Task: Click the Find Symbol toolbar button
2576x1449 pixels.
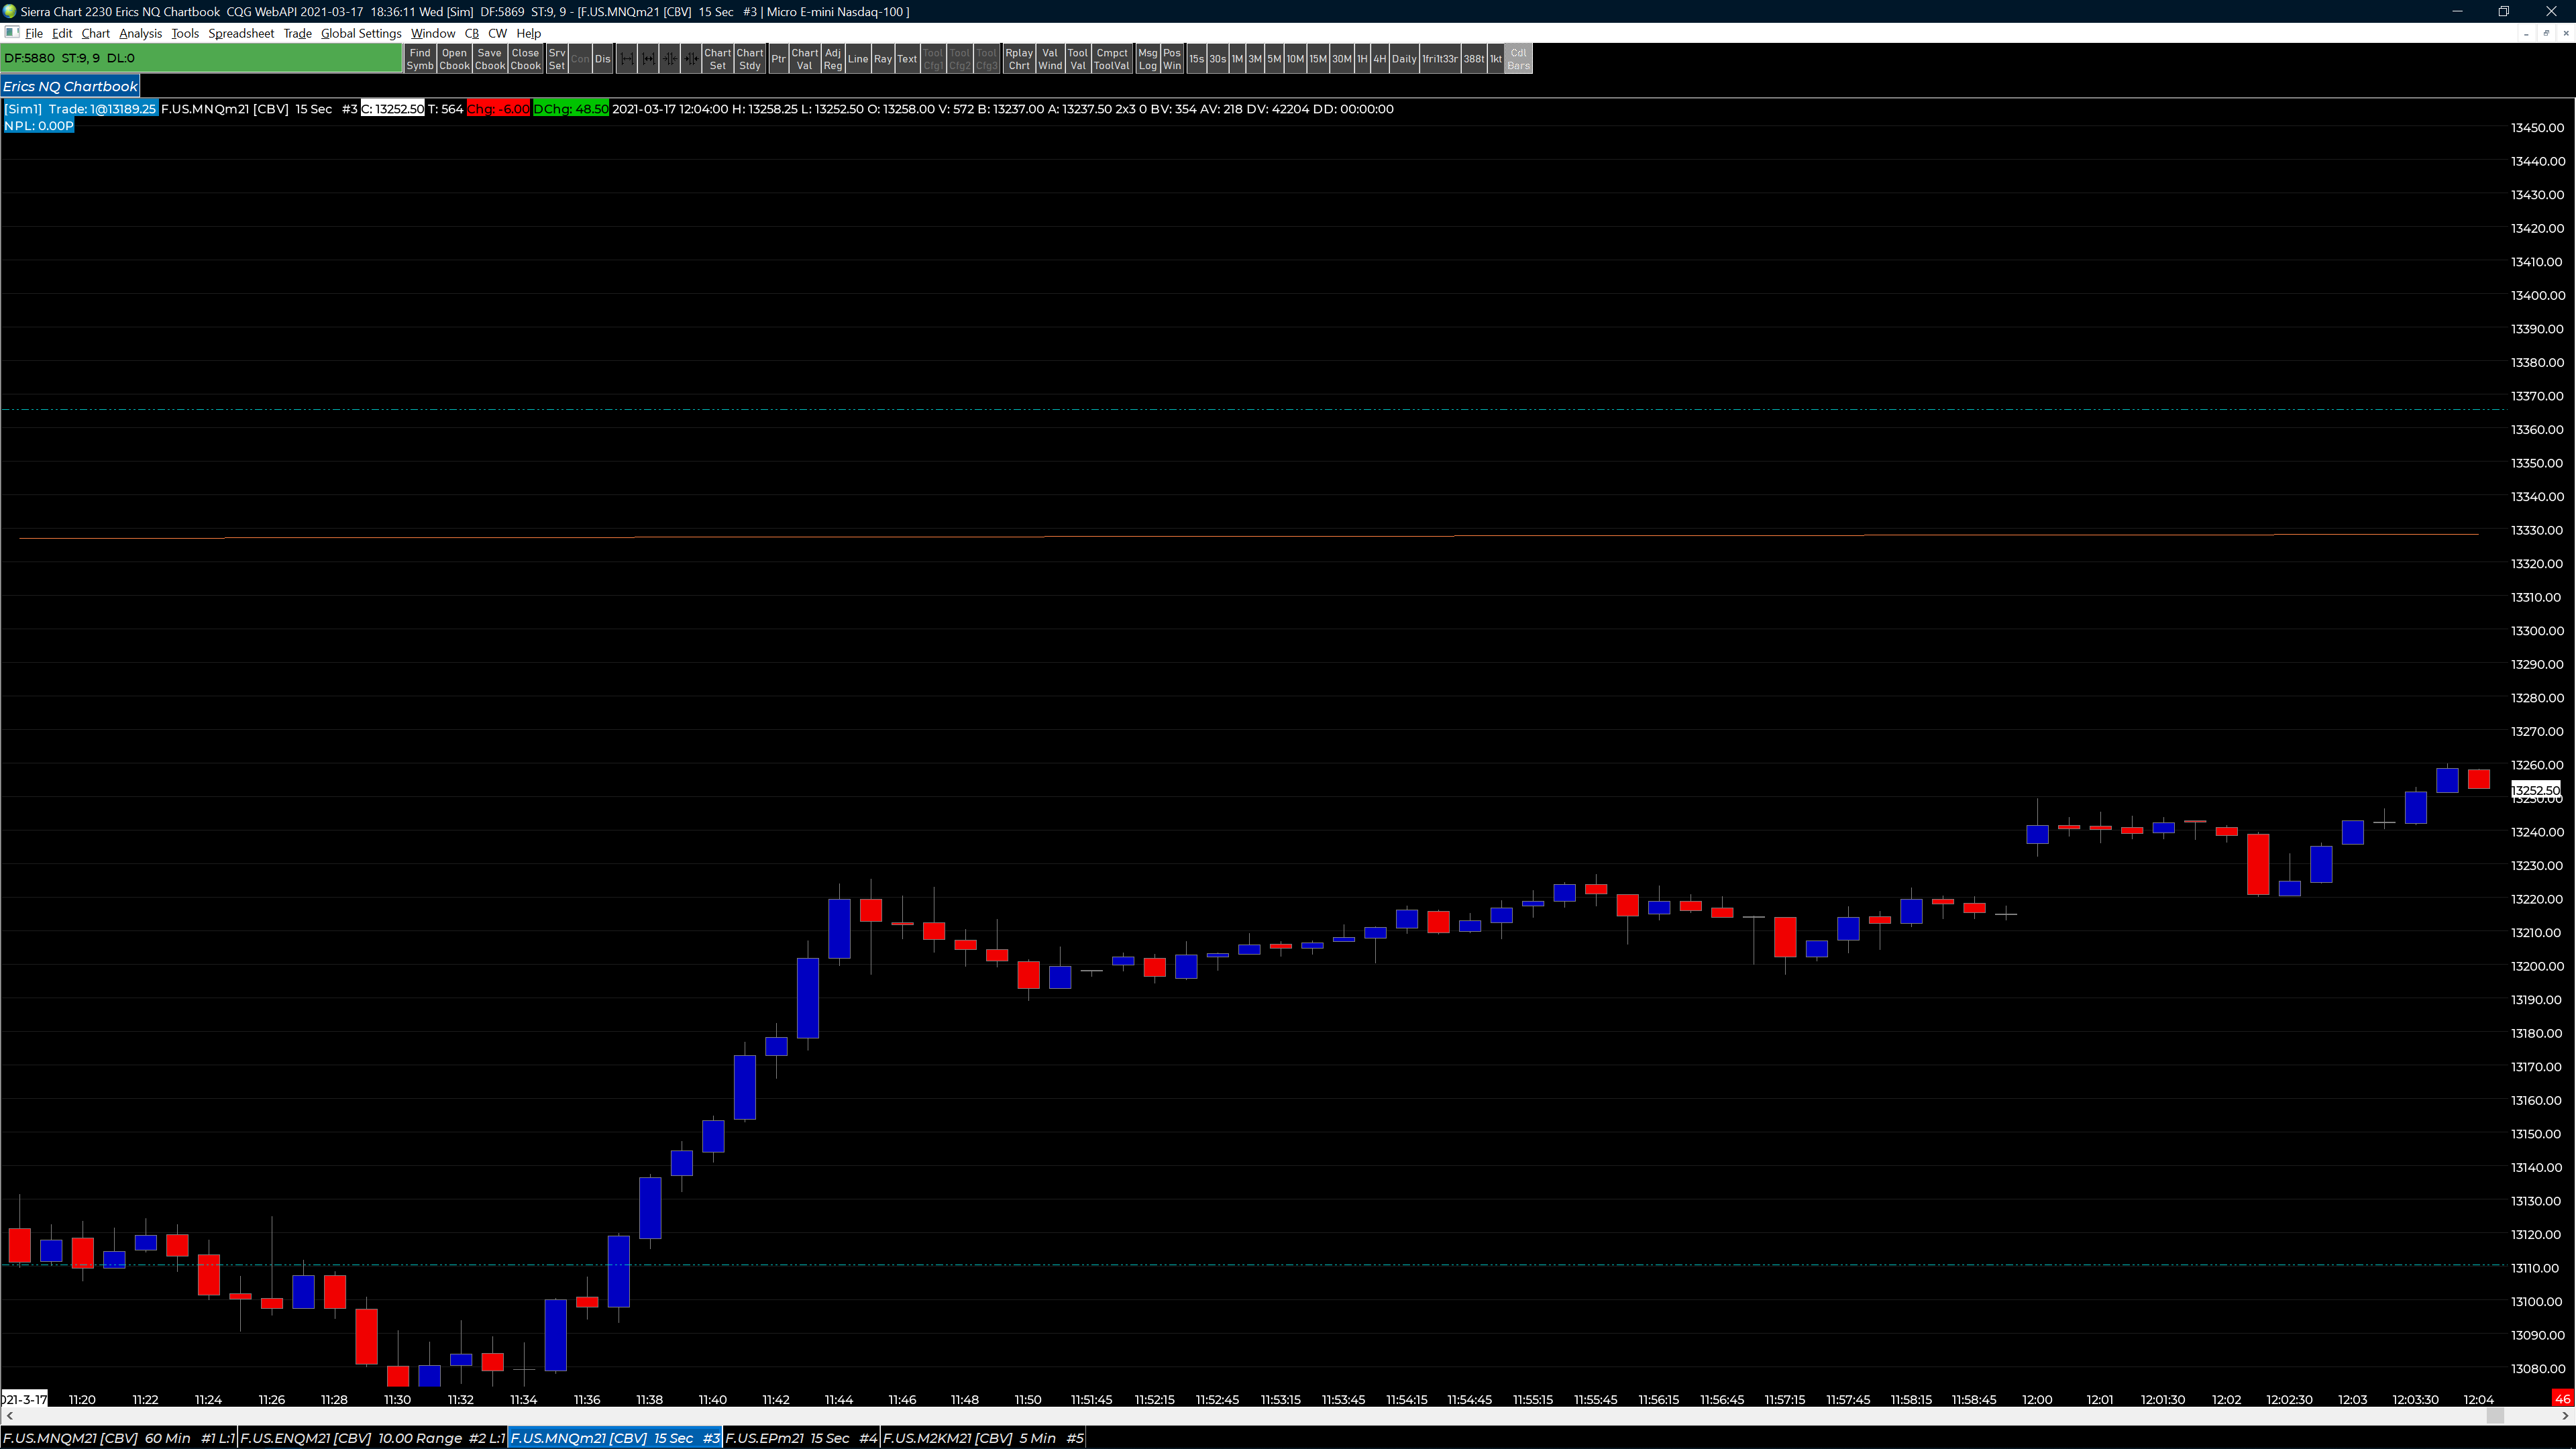Action: pos(420,59)
